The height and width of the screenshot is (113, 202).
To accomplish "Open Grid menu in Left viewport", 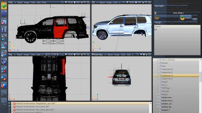I will pos(39,3).
